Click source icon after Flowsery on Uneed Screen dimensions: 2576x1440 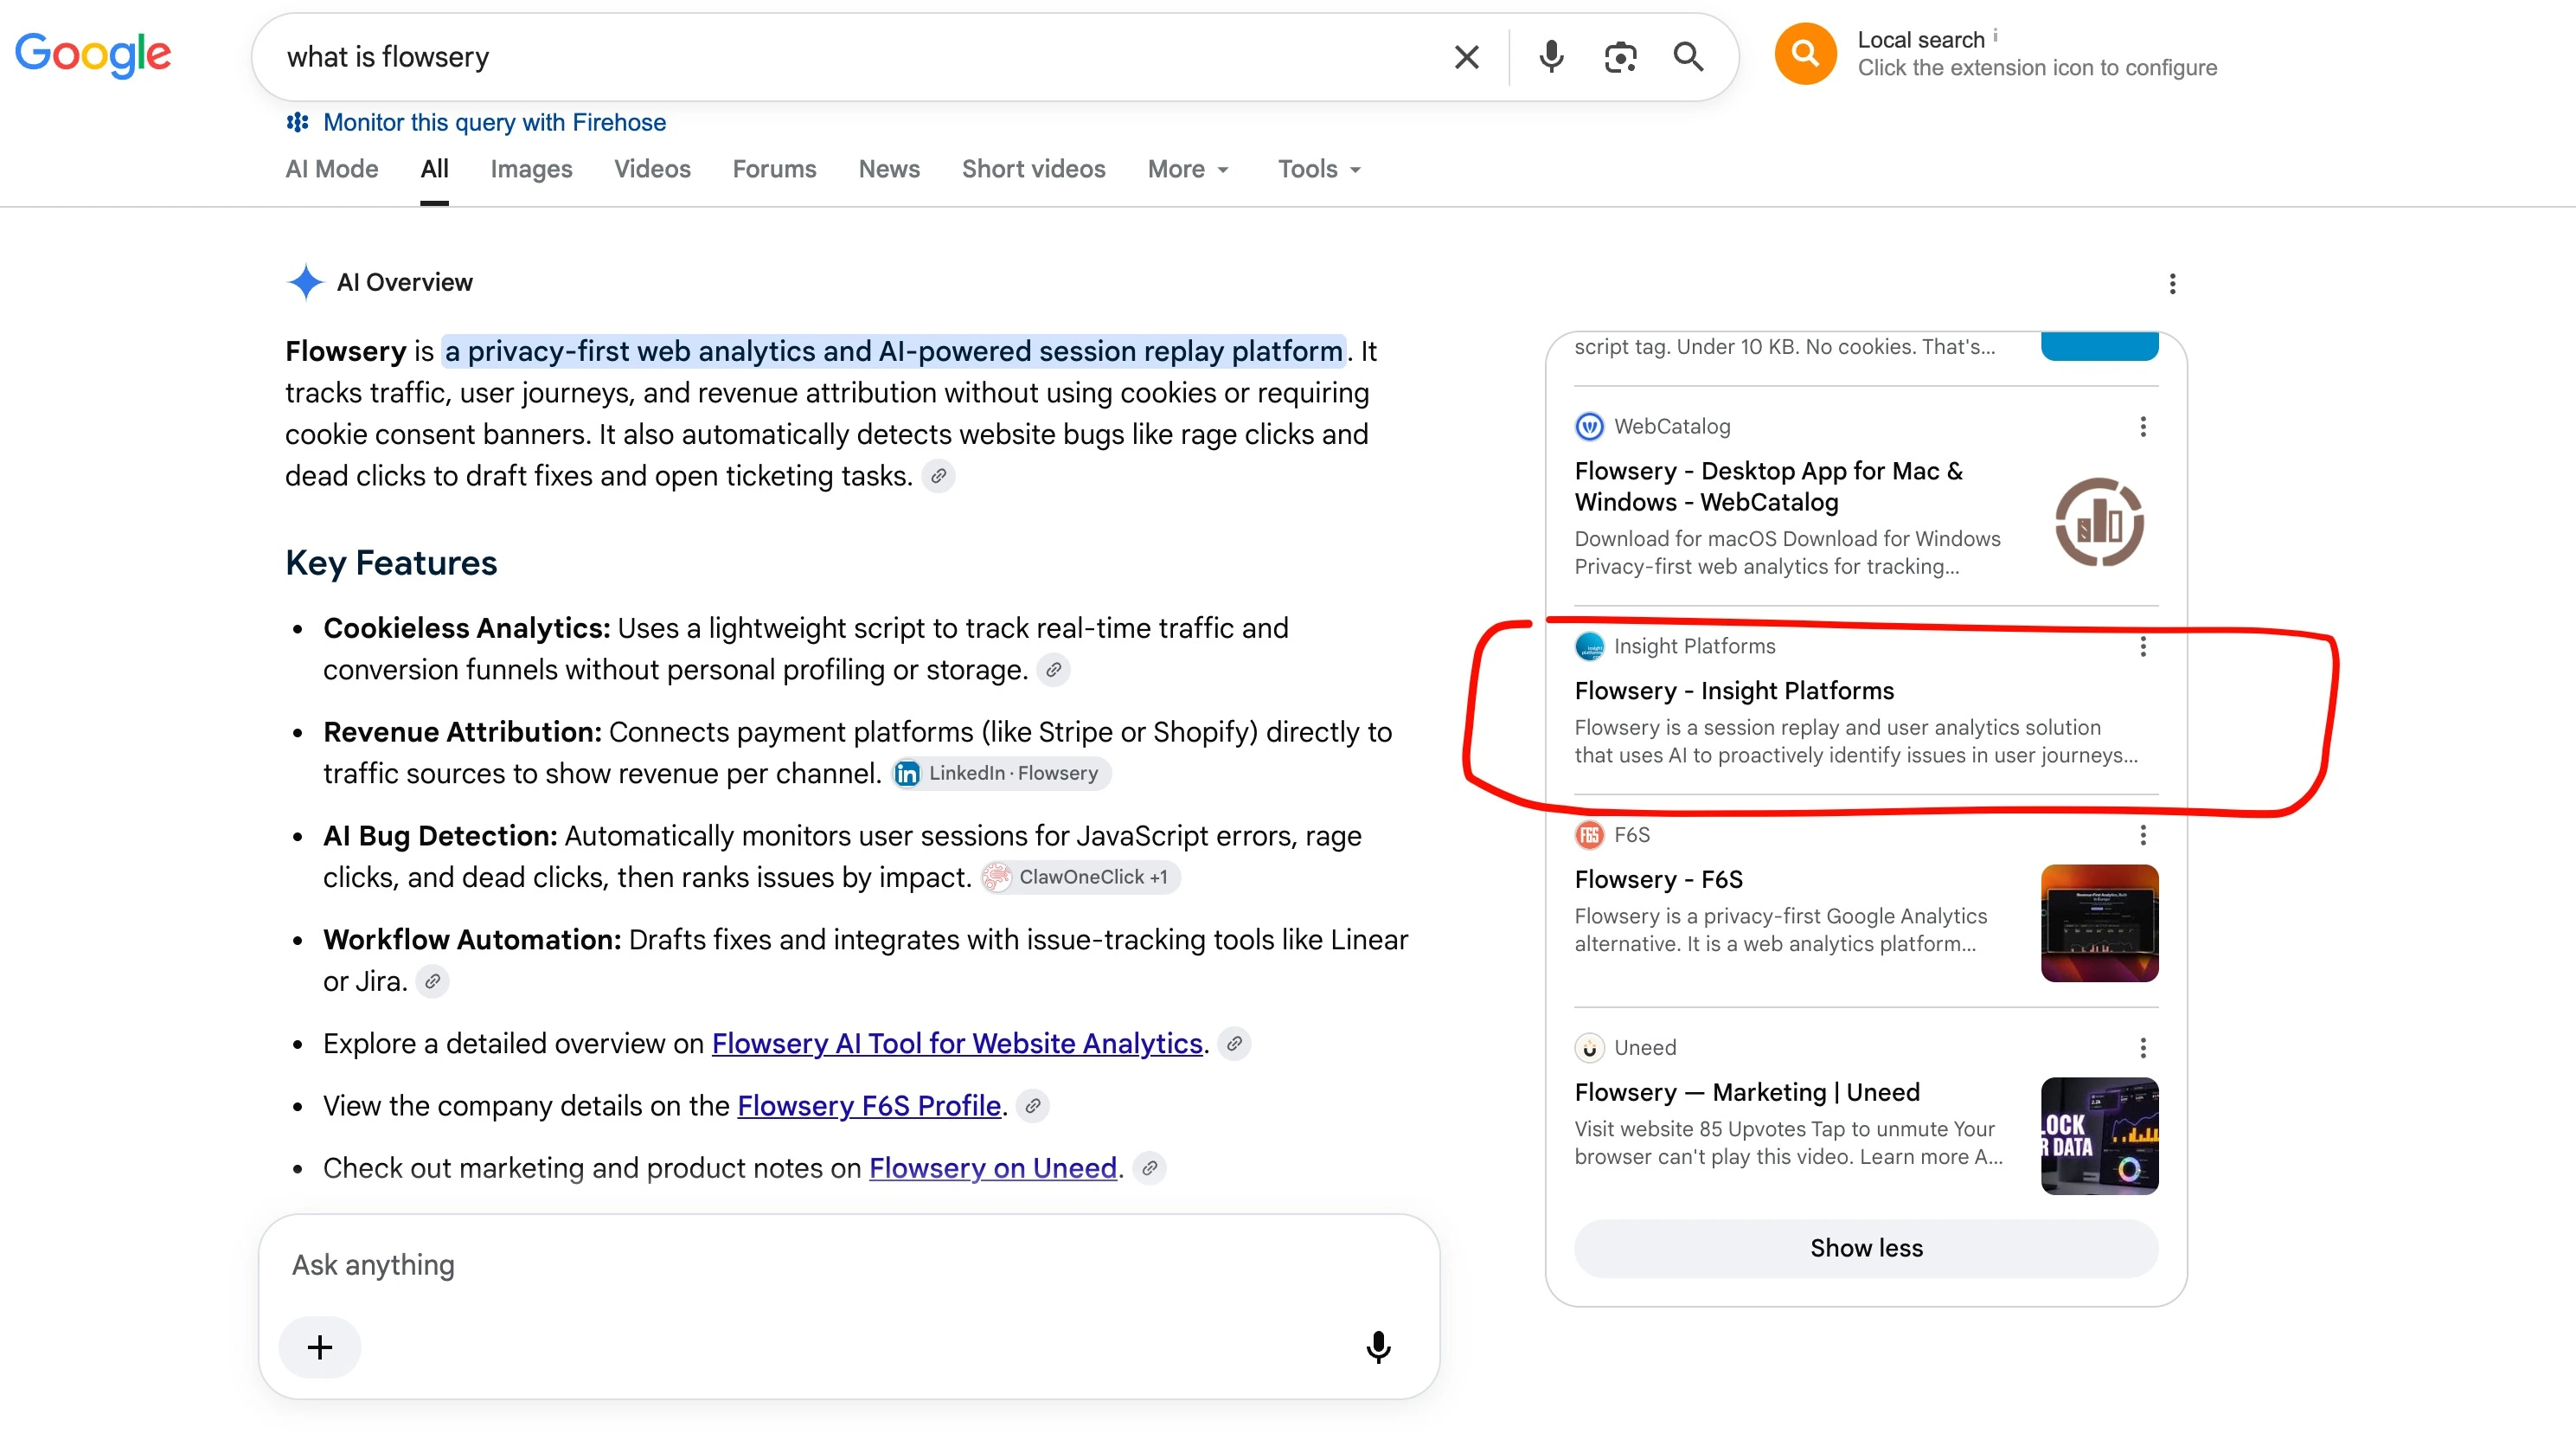(1150, 1167)
